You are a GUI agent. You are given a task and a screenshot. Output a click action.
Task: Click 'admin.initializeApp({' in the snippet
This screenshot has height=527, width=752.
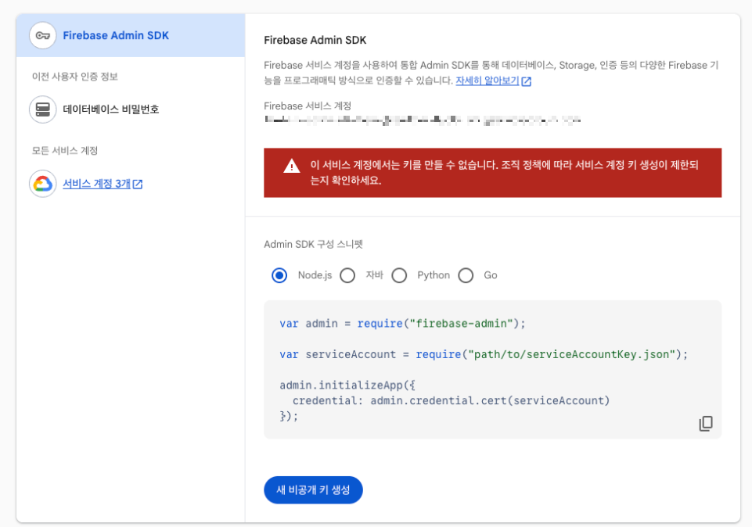tap(347, 385)
